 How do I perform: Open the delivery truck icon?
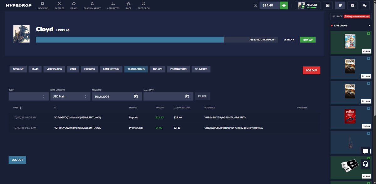[364, 5]
